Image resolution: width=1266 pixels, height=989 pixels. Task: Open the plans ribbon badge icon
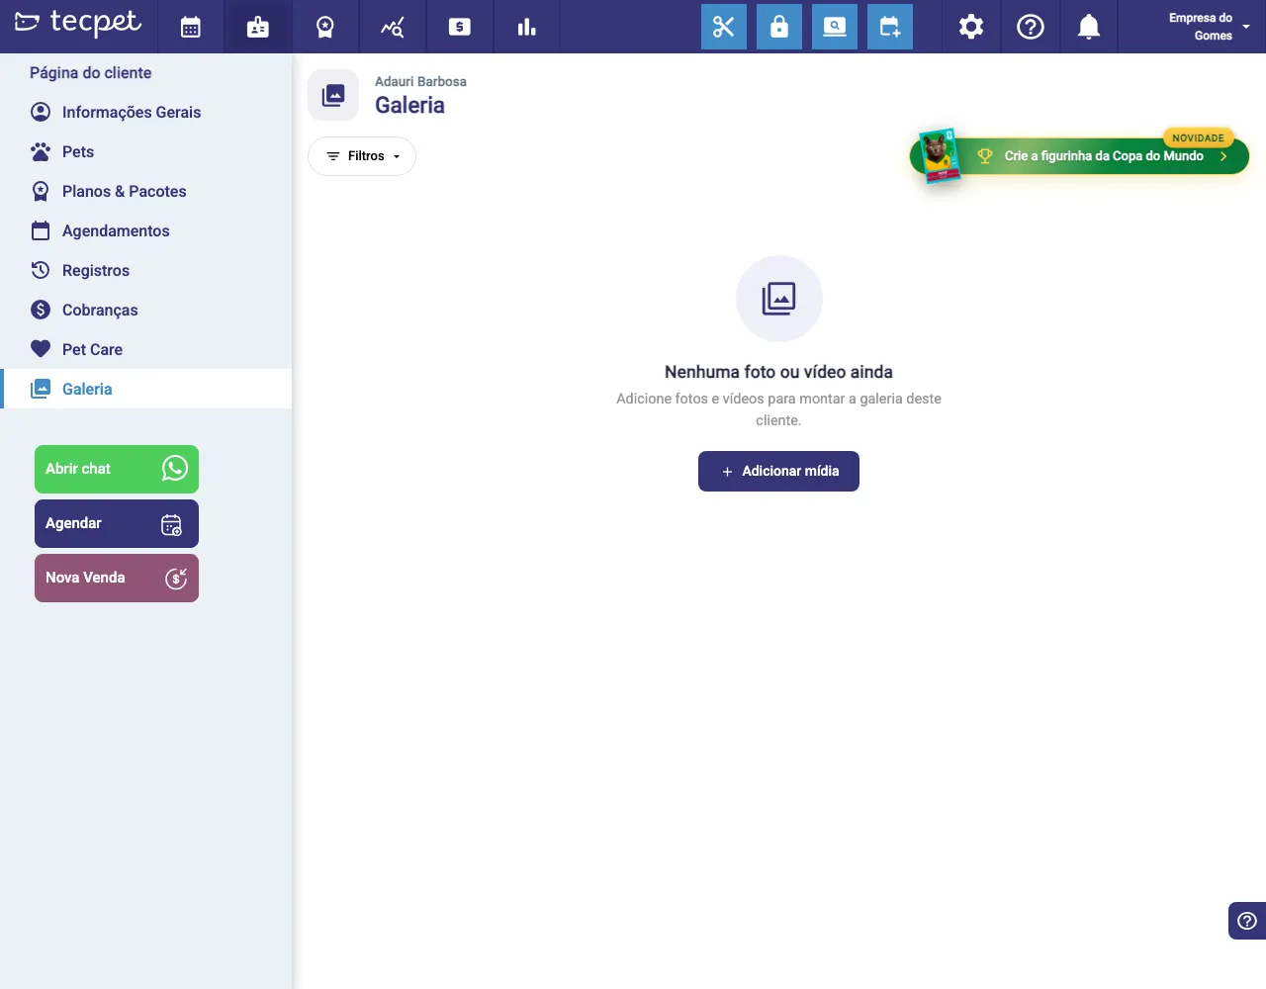325,27
